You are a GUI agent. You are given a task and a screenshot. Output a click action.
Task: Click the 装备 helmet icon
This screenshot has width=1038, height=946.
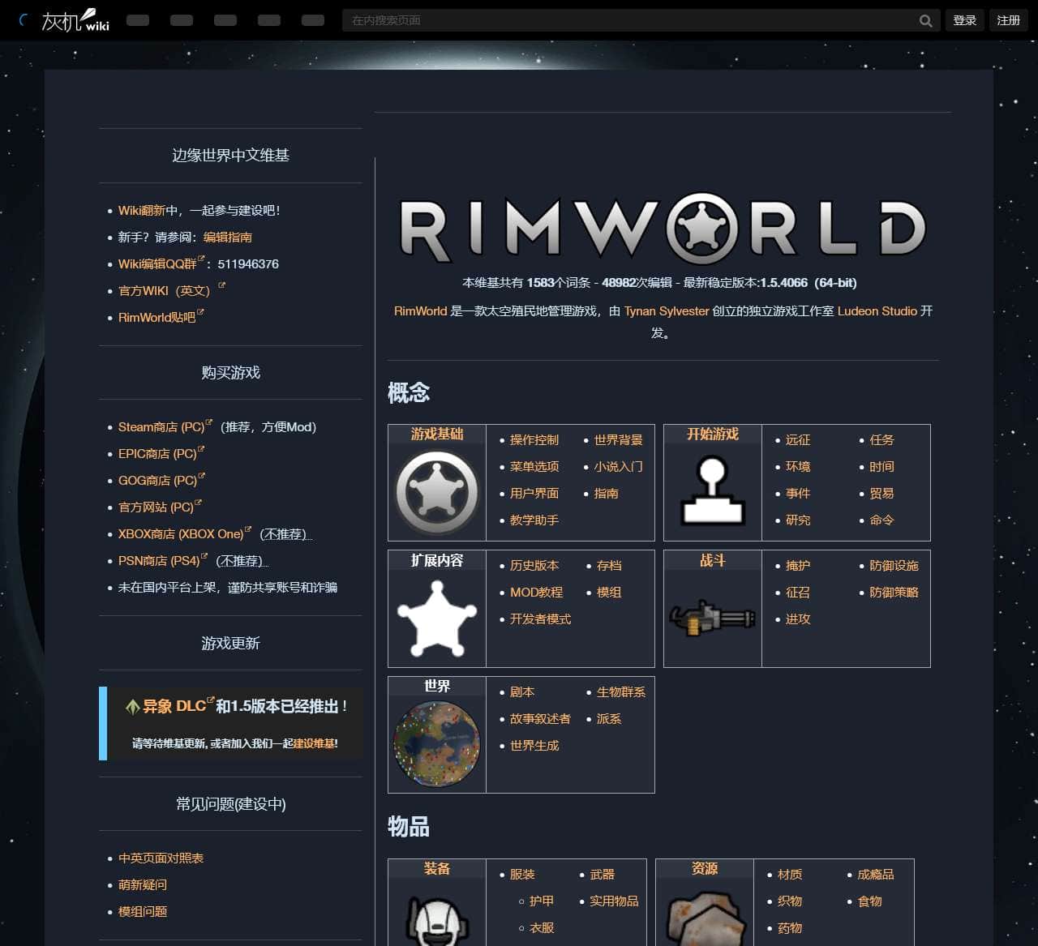[436, 920]
